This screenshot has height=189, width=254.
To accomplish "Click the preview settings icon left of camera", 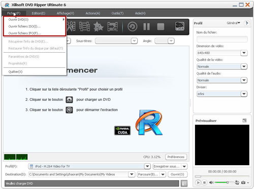I will [237, 182].
